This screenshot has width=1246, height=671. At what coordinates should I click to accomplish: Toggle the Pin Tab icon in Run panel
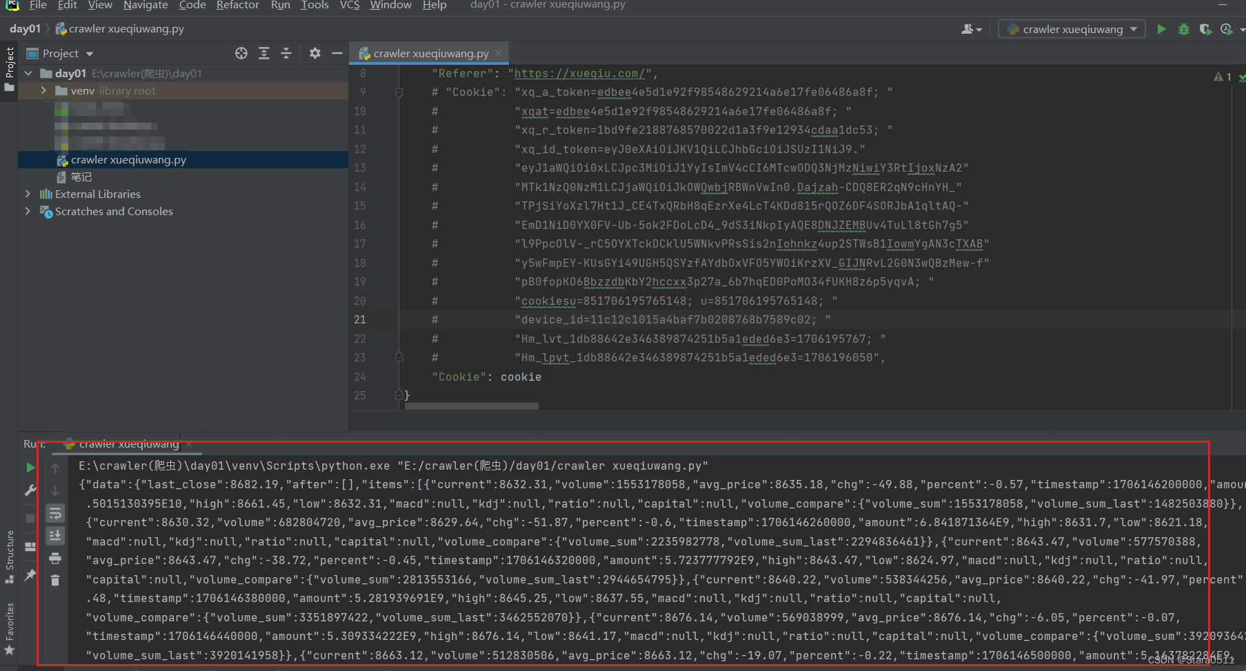(x=30, y=574)
